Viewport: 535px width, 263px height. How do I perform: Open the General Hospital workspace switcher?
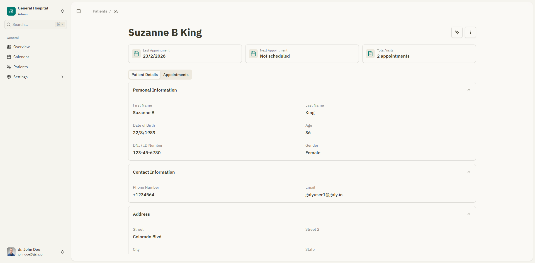pos(62,11)
